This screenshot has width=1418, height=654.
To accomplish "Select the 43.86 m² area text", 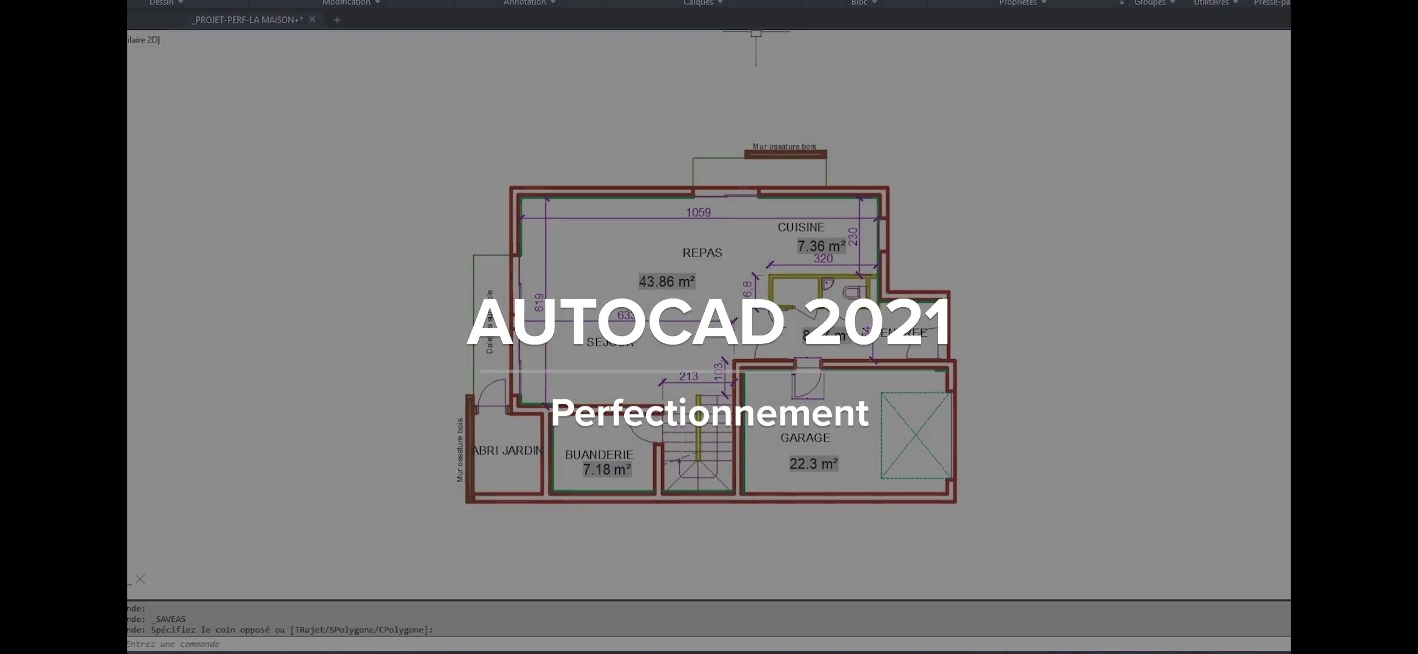I will pos(667,282).
